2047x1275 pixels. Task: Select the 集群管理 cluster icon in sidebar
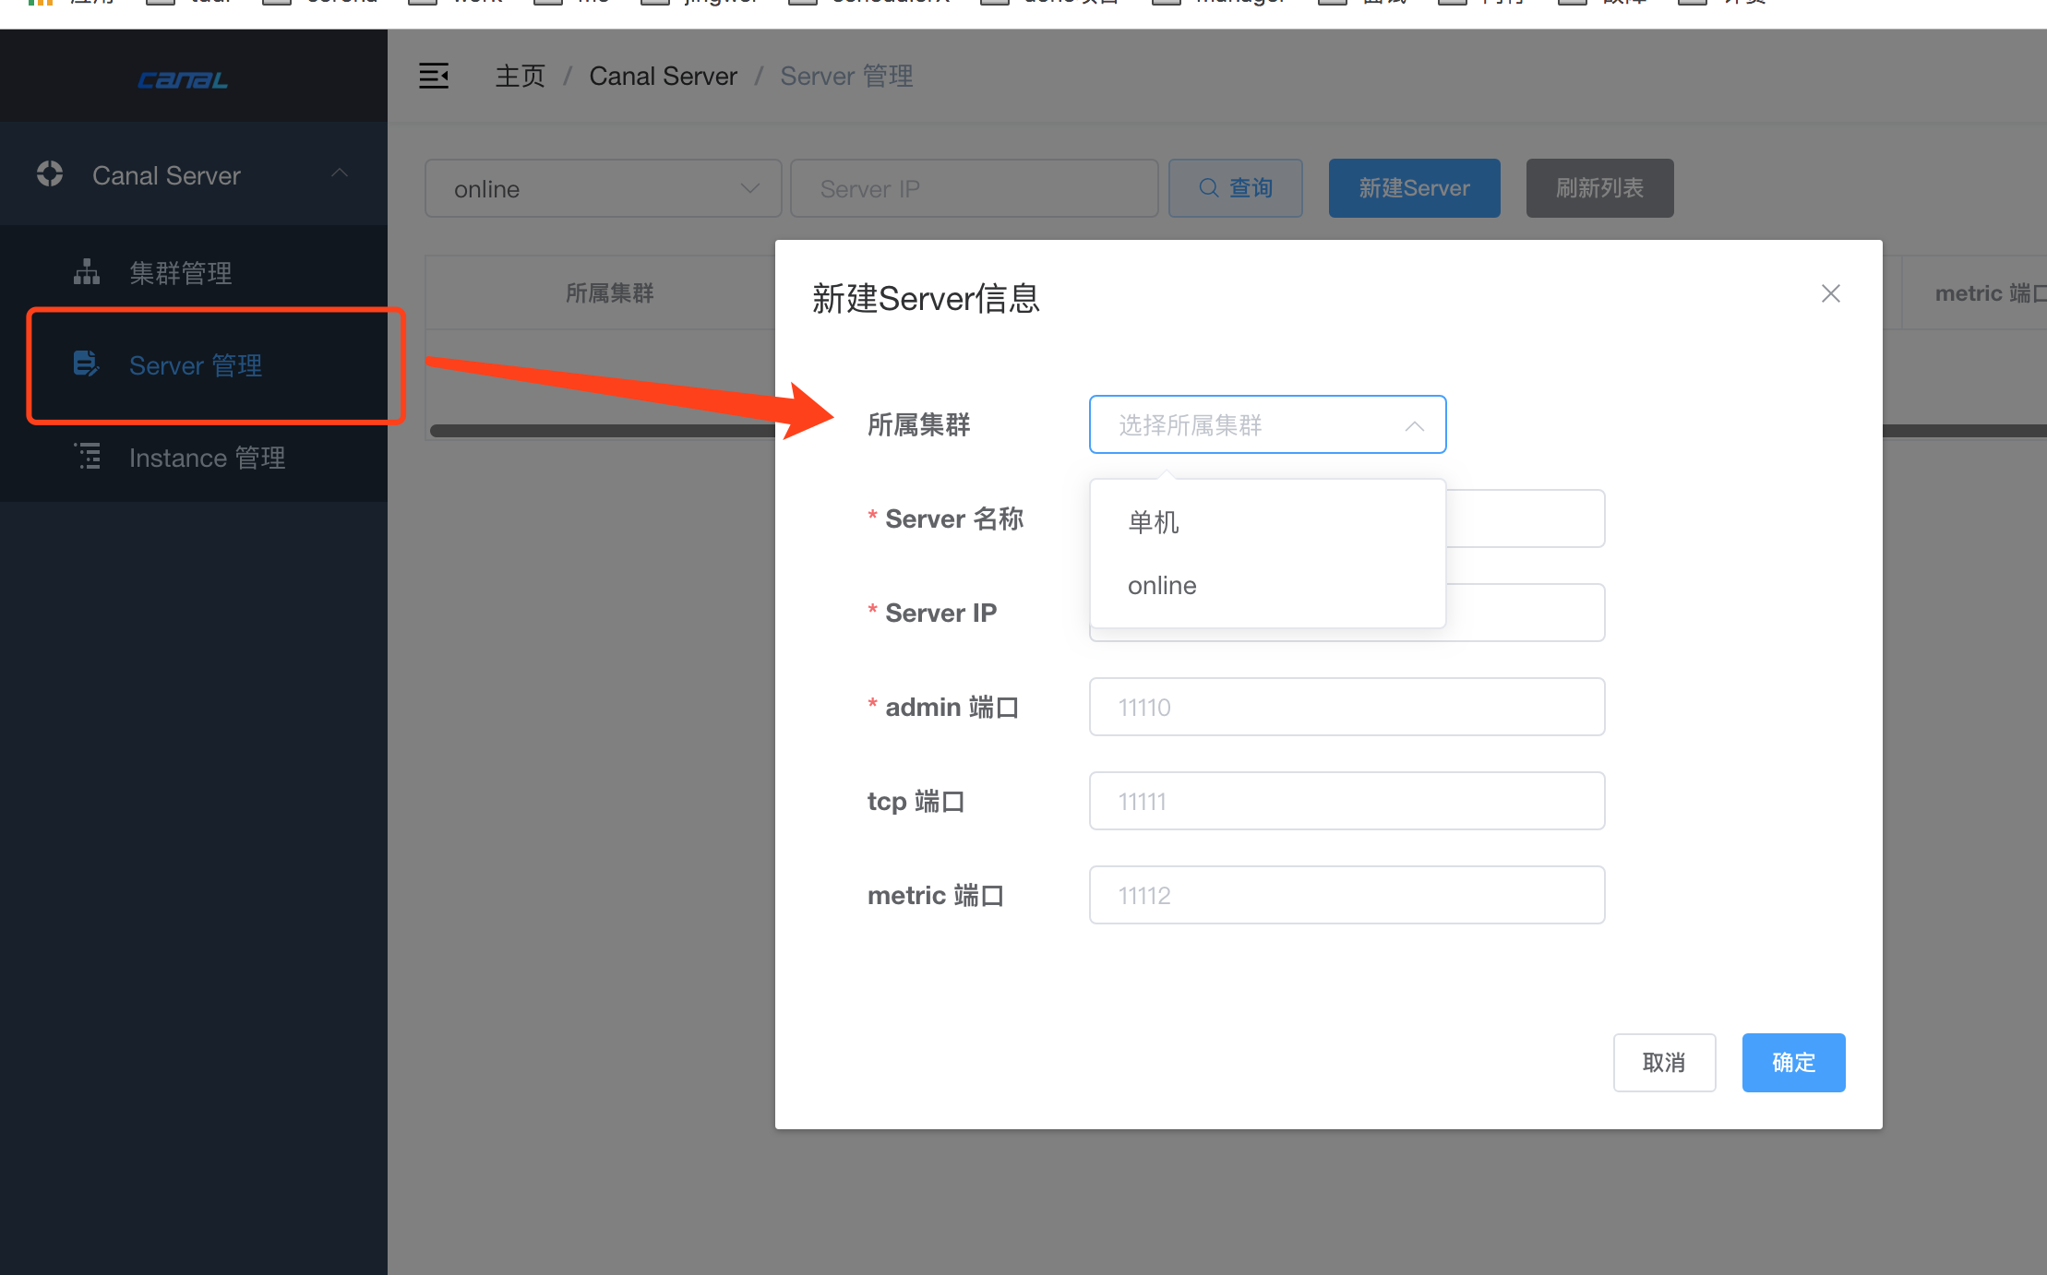(x=86, y=271)
